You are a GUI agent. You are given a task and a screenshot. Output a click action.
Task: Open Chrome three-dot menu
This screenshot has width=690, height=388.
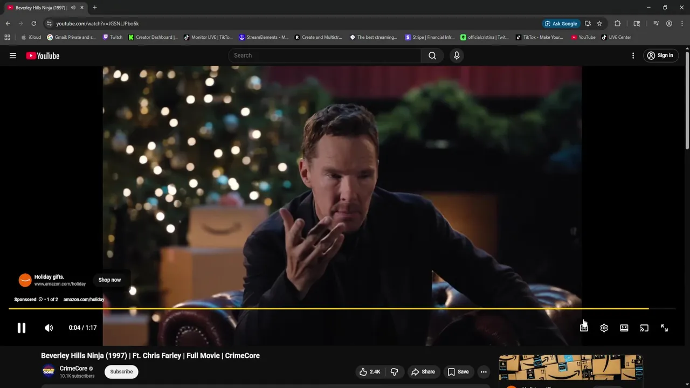pyautogui.click(x=682, y=24)
